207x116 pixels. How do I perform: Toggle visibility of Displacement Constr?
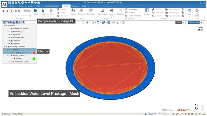pyautogui.click(x=9, y=62)
